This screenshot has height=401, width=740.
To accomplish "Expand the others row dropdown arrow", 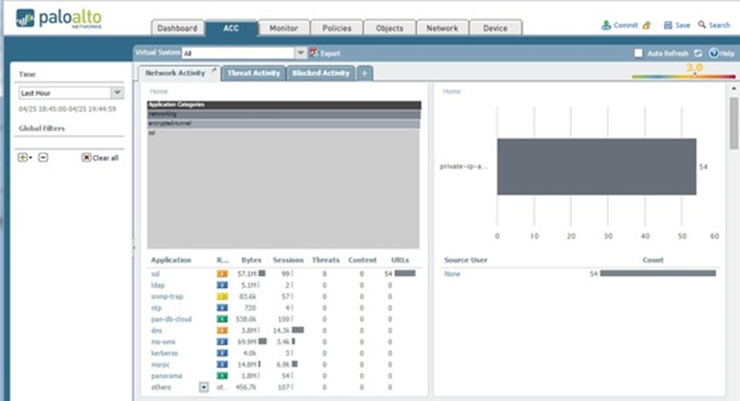I will [204, 387].
